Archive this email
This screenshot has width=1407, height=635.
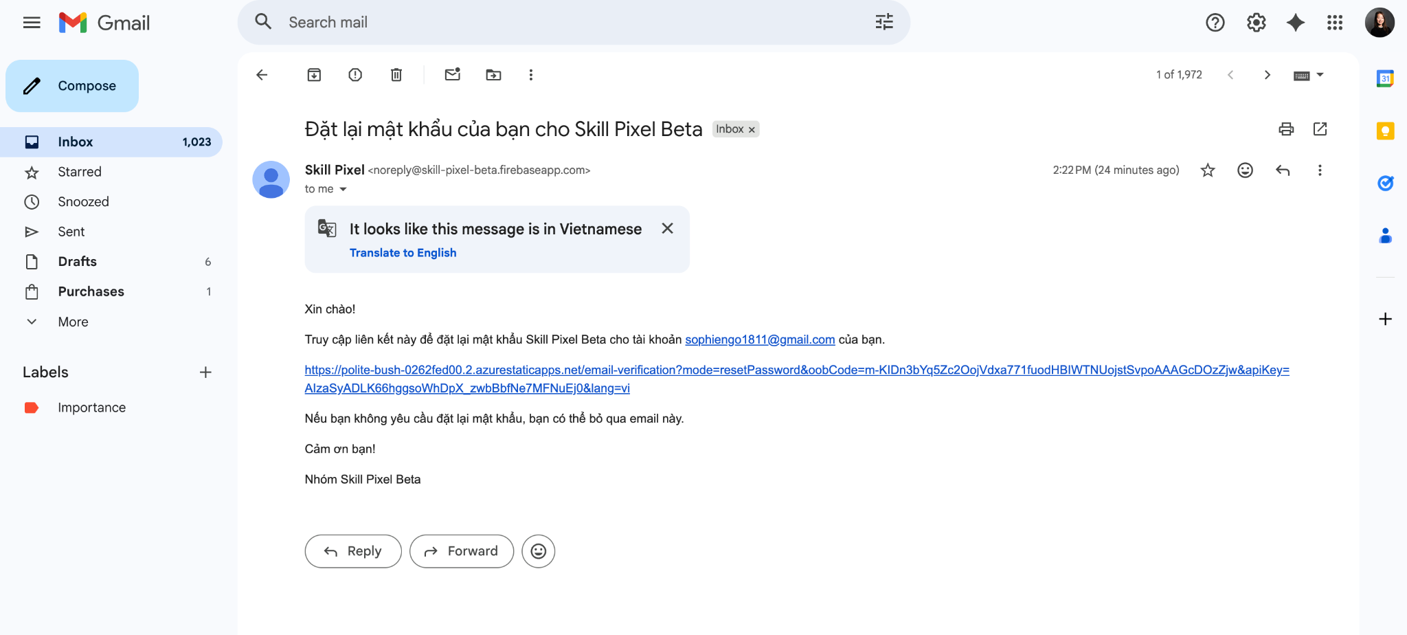(x=314, y=75)
